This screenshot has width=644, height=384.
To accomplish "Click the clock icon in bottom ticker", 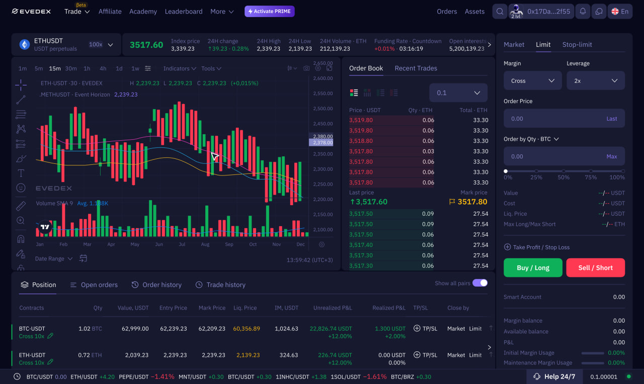I will [x=17, y=376].
